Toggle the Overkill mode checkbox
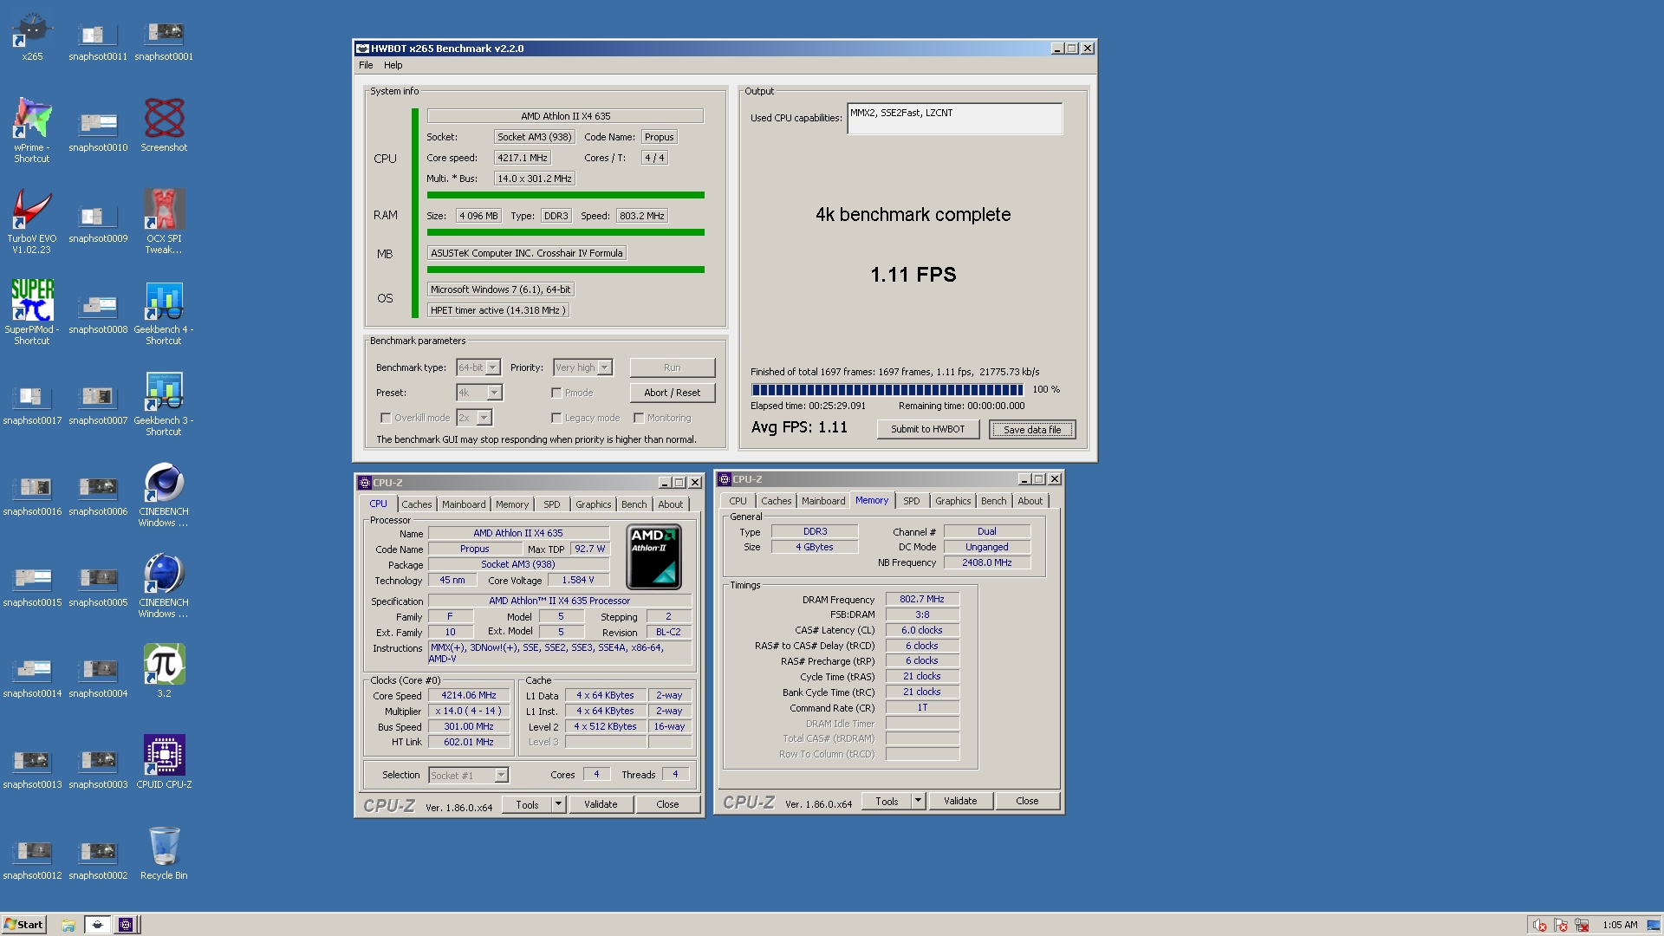This screenshot has height=936, width=1664. tap(386, 418)
